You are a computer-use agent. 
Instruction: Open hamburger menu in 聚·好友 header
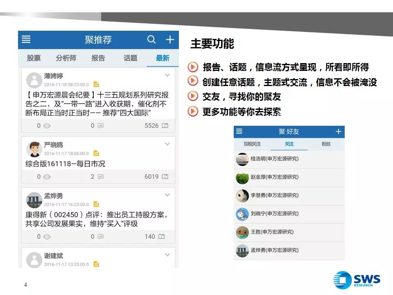coord(239,131)
